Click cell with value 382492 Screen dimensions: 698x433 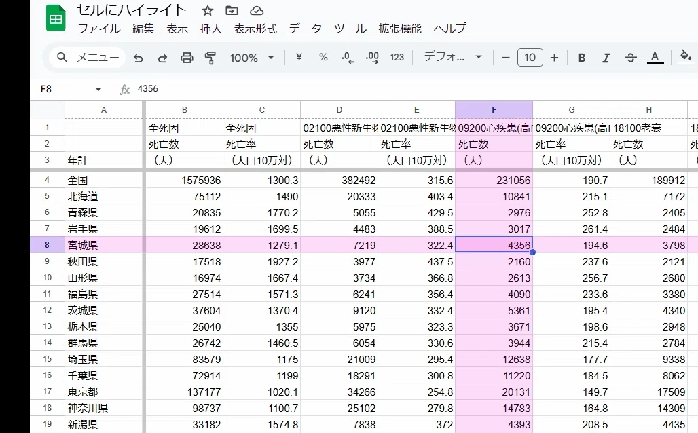point(339,180)
